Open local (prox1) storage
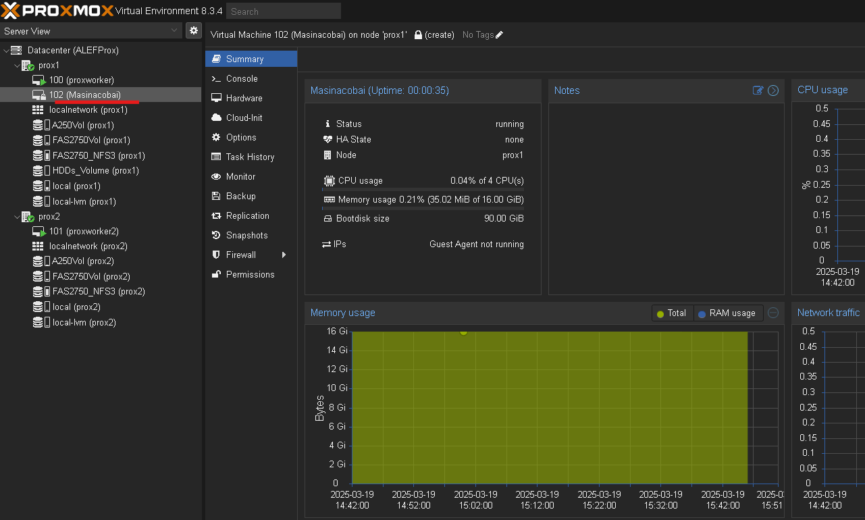Screen dimensions: 865x520 (76, 186)
